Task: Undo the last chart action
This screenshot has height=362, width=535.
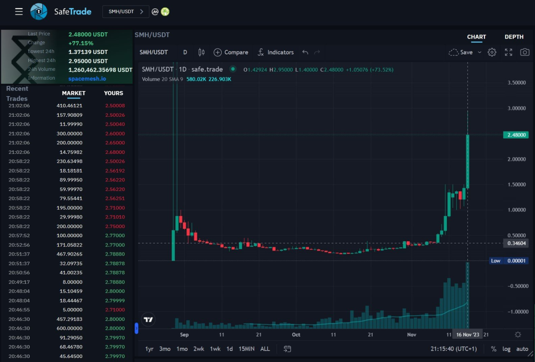Action: [305, 52]
